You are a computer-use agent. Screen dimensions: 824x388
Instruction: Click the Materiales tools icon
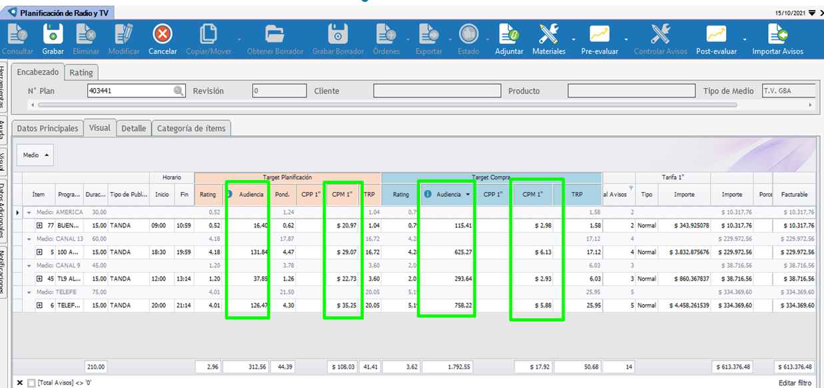[549, 34]
